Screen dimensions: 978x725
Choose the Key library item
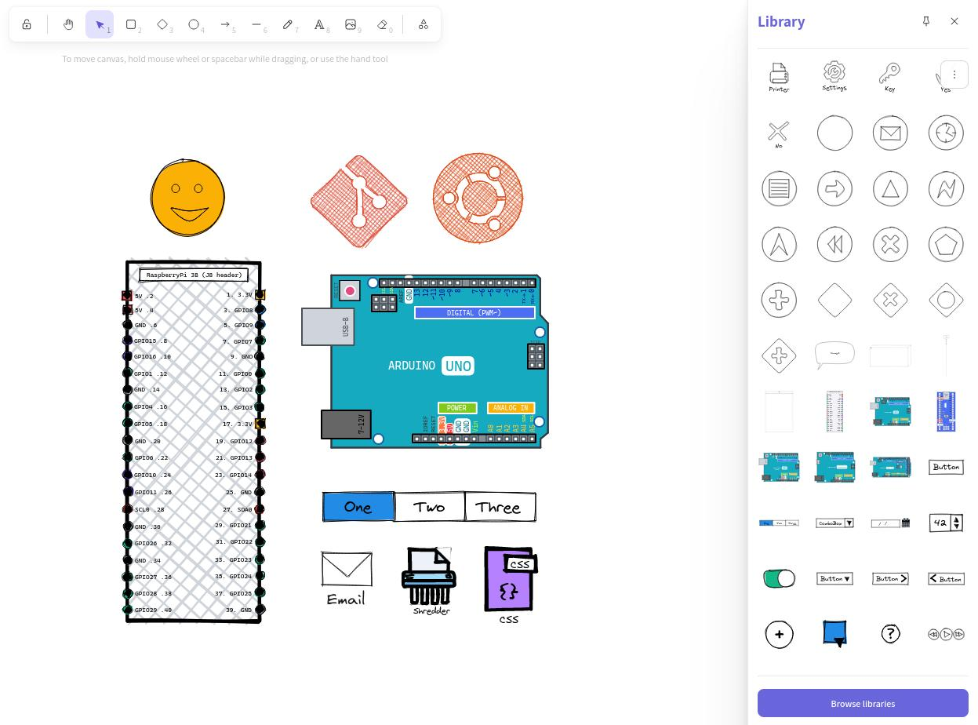pyautogui.click(x=890, y=77)
